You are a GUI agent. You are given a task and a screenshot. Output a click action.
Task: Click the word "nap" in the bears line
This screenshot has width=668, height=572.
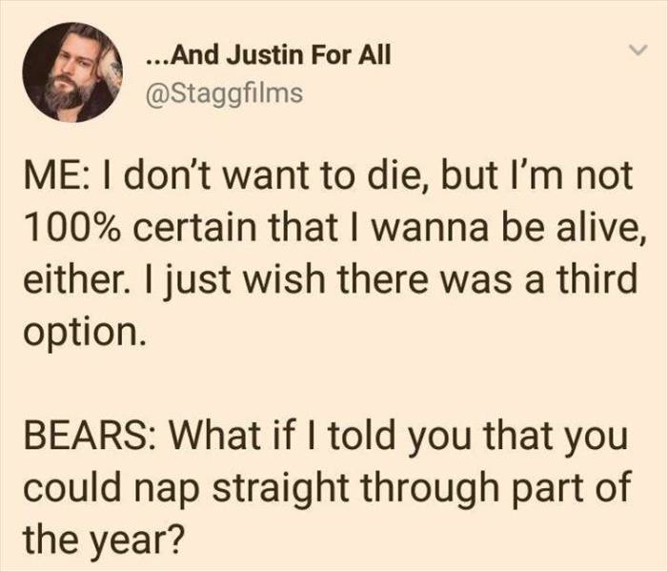pyautogui.click(x=164, y=488)
